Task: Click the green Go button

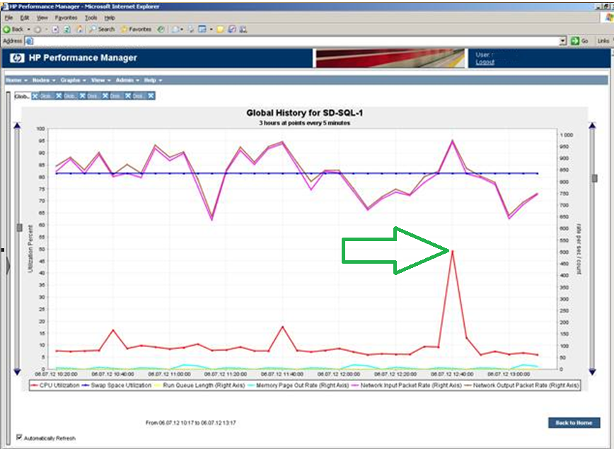Action: (579, 41)
